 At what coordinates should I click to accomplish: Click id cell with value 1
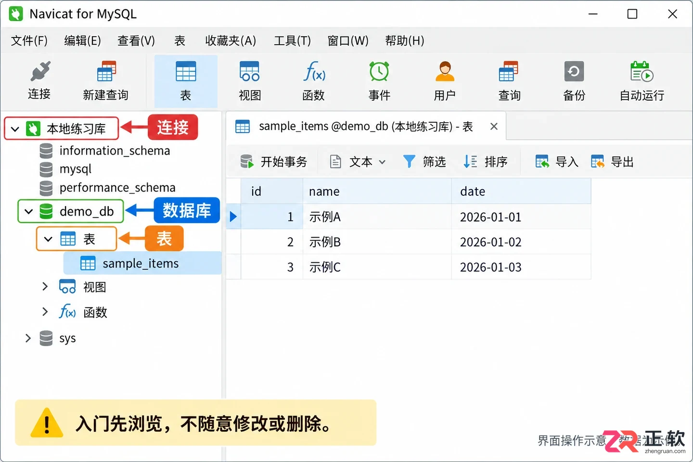click(x=272, y=217)
